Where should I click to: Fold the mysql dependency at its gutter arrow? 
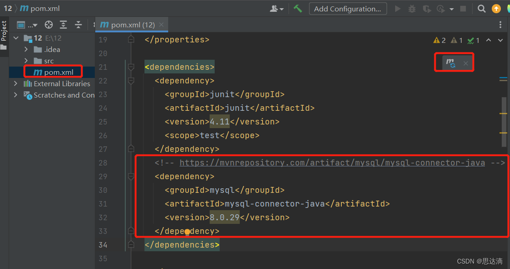[x=131, y=176]
